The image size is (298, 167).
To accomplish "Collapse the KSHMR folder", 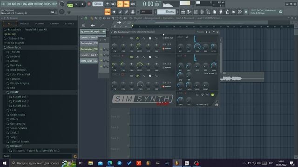I will pos(14,92).
